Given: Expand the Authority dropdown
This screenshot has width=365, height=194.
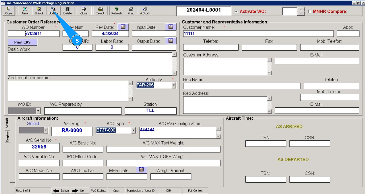Looking at the screenshot, I should click(x=174, y=85).
